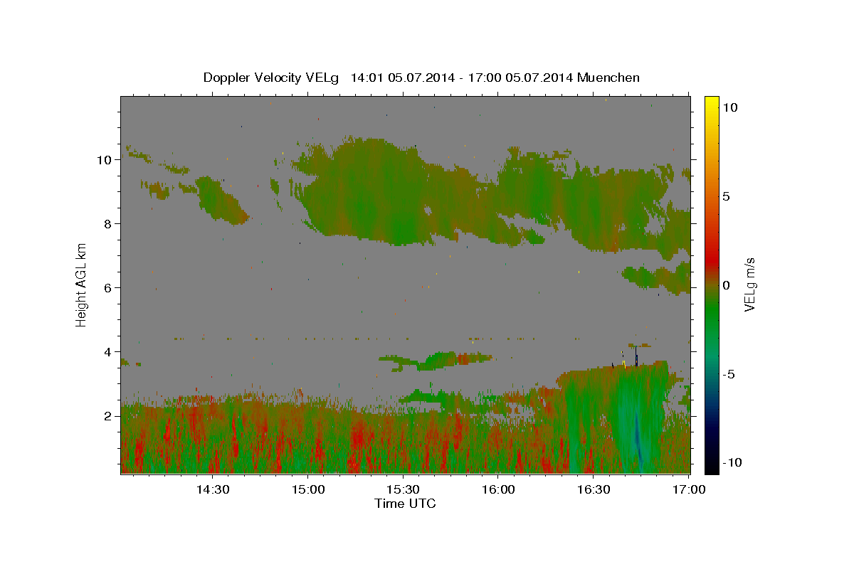Click the colorbar value 10 label
The width and height of the screenshot is (854, 569).
coord(729,107)
